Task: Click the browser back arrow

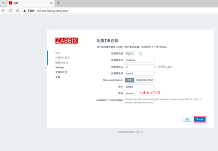Action: pyautogui.click(x=4, y=11)
